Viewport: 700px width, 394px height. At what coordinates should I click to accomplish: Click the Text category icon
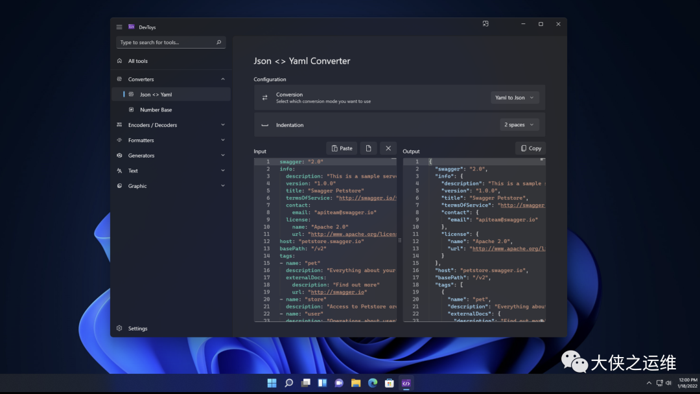[119, 170]
